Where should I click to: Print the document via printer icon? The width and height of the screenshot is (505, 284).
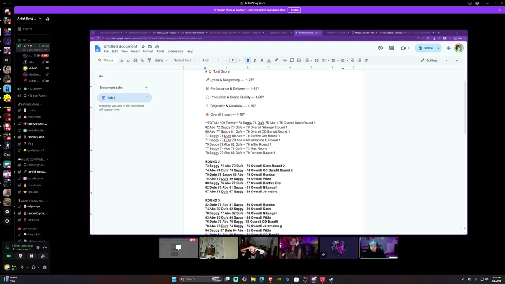pyautogui.click(x=135, y=60)
